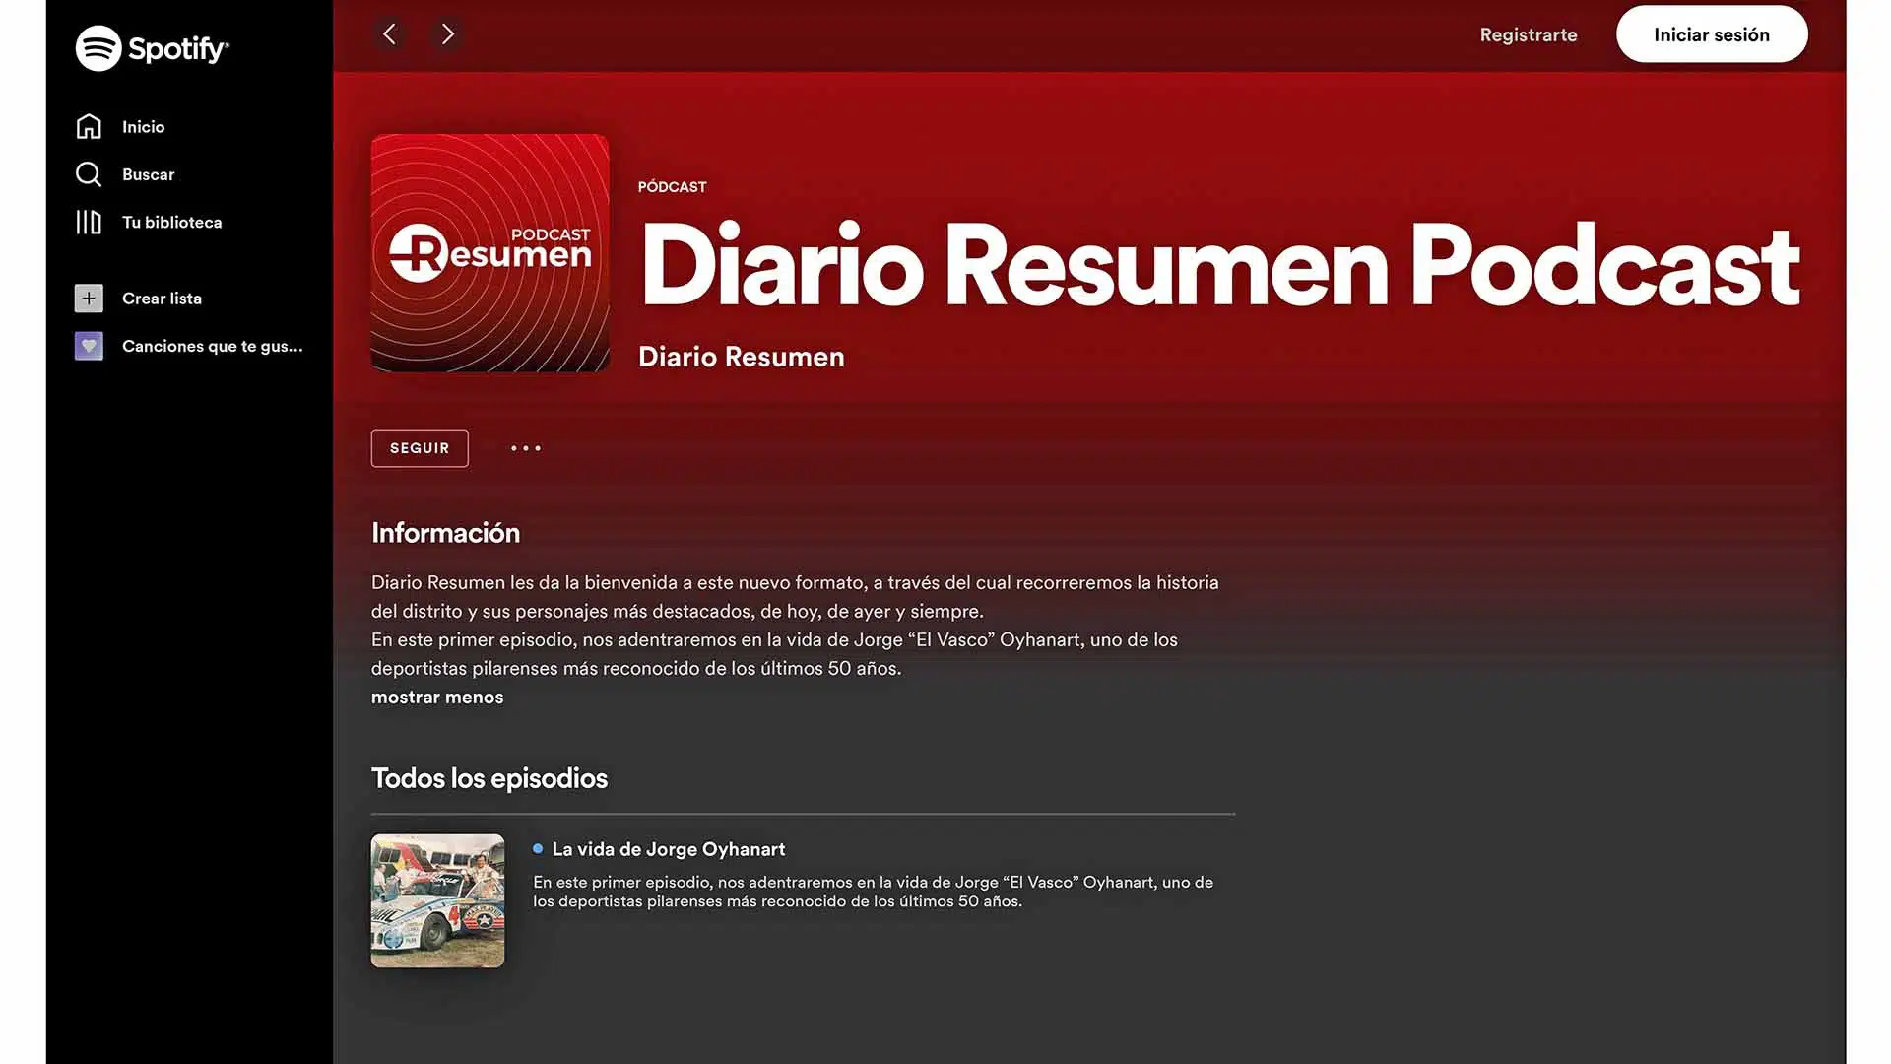Open episode La vida de Jorge Oyhanart
This screenshot has height=1064, width=1891.
(669, 849)
